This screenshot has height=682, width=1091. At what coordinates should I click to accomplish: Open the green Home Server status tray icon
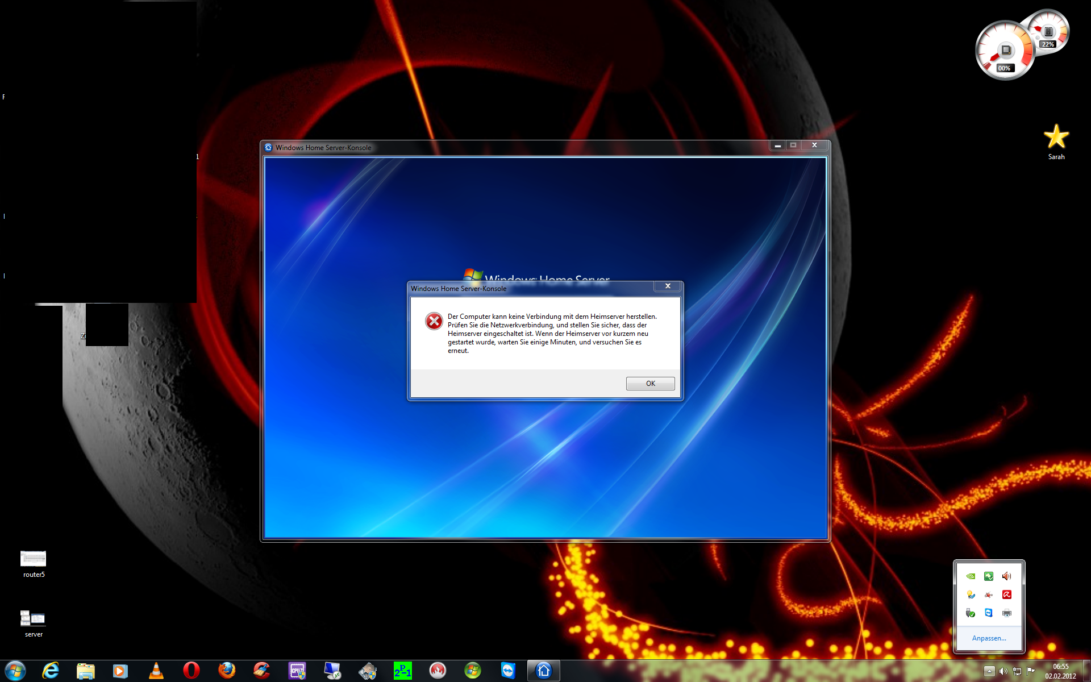(989, 576)
